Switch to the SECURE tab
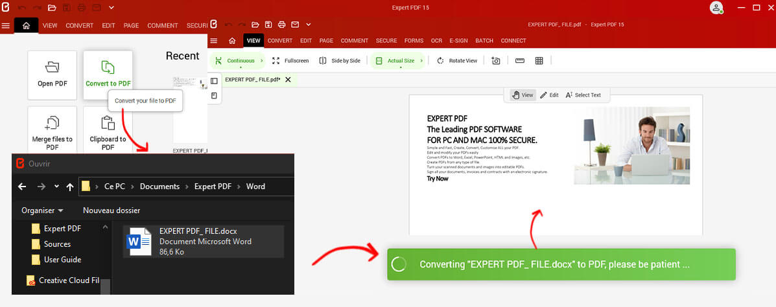Image resolution: width=776 pixels, height=307 pixels. (x=386, y=41)
